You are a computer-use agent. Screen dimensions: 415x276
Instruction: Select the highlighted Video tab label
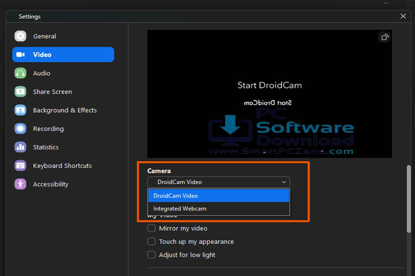tap(42, 55)
